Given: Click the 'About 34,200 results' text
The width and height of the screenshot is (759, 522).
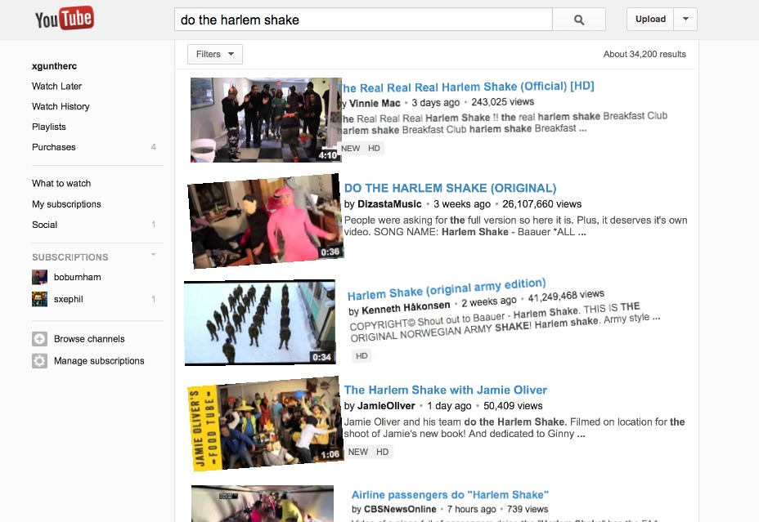Looking at the screenshot, I should tap(644, 54).
